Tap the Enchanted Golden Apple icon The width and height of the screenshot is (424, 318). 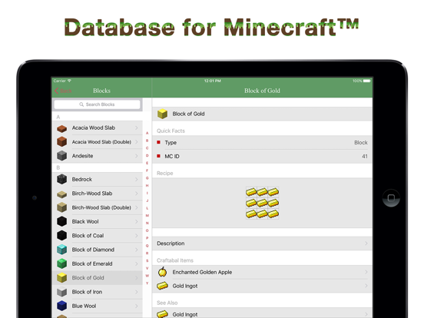point(162,272)
